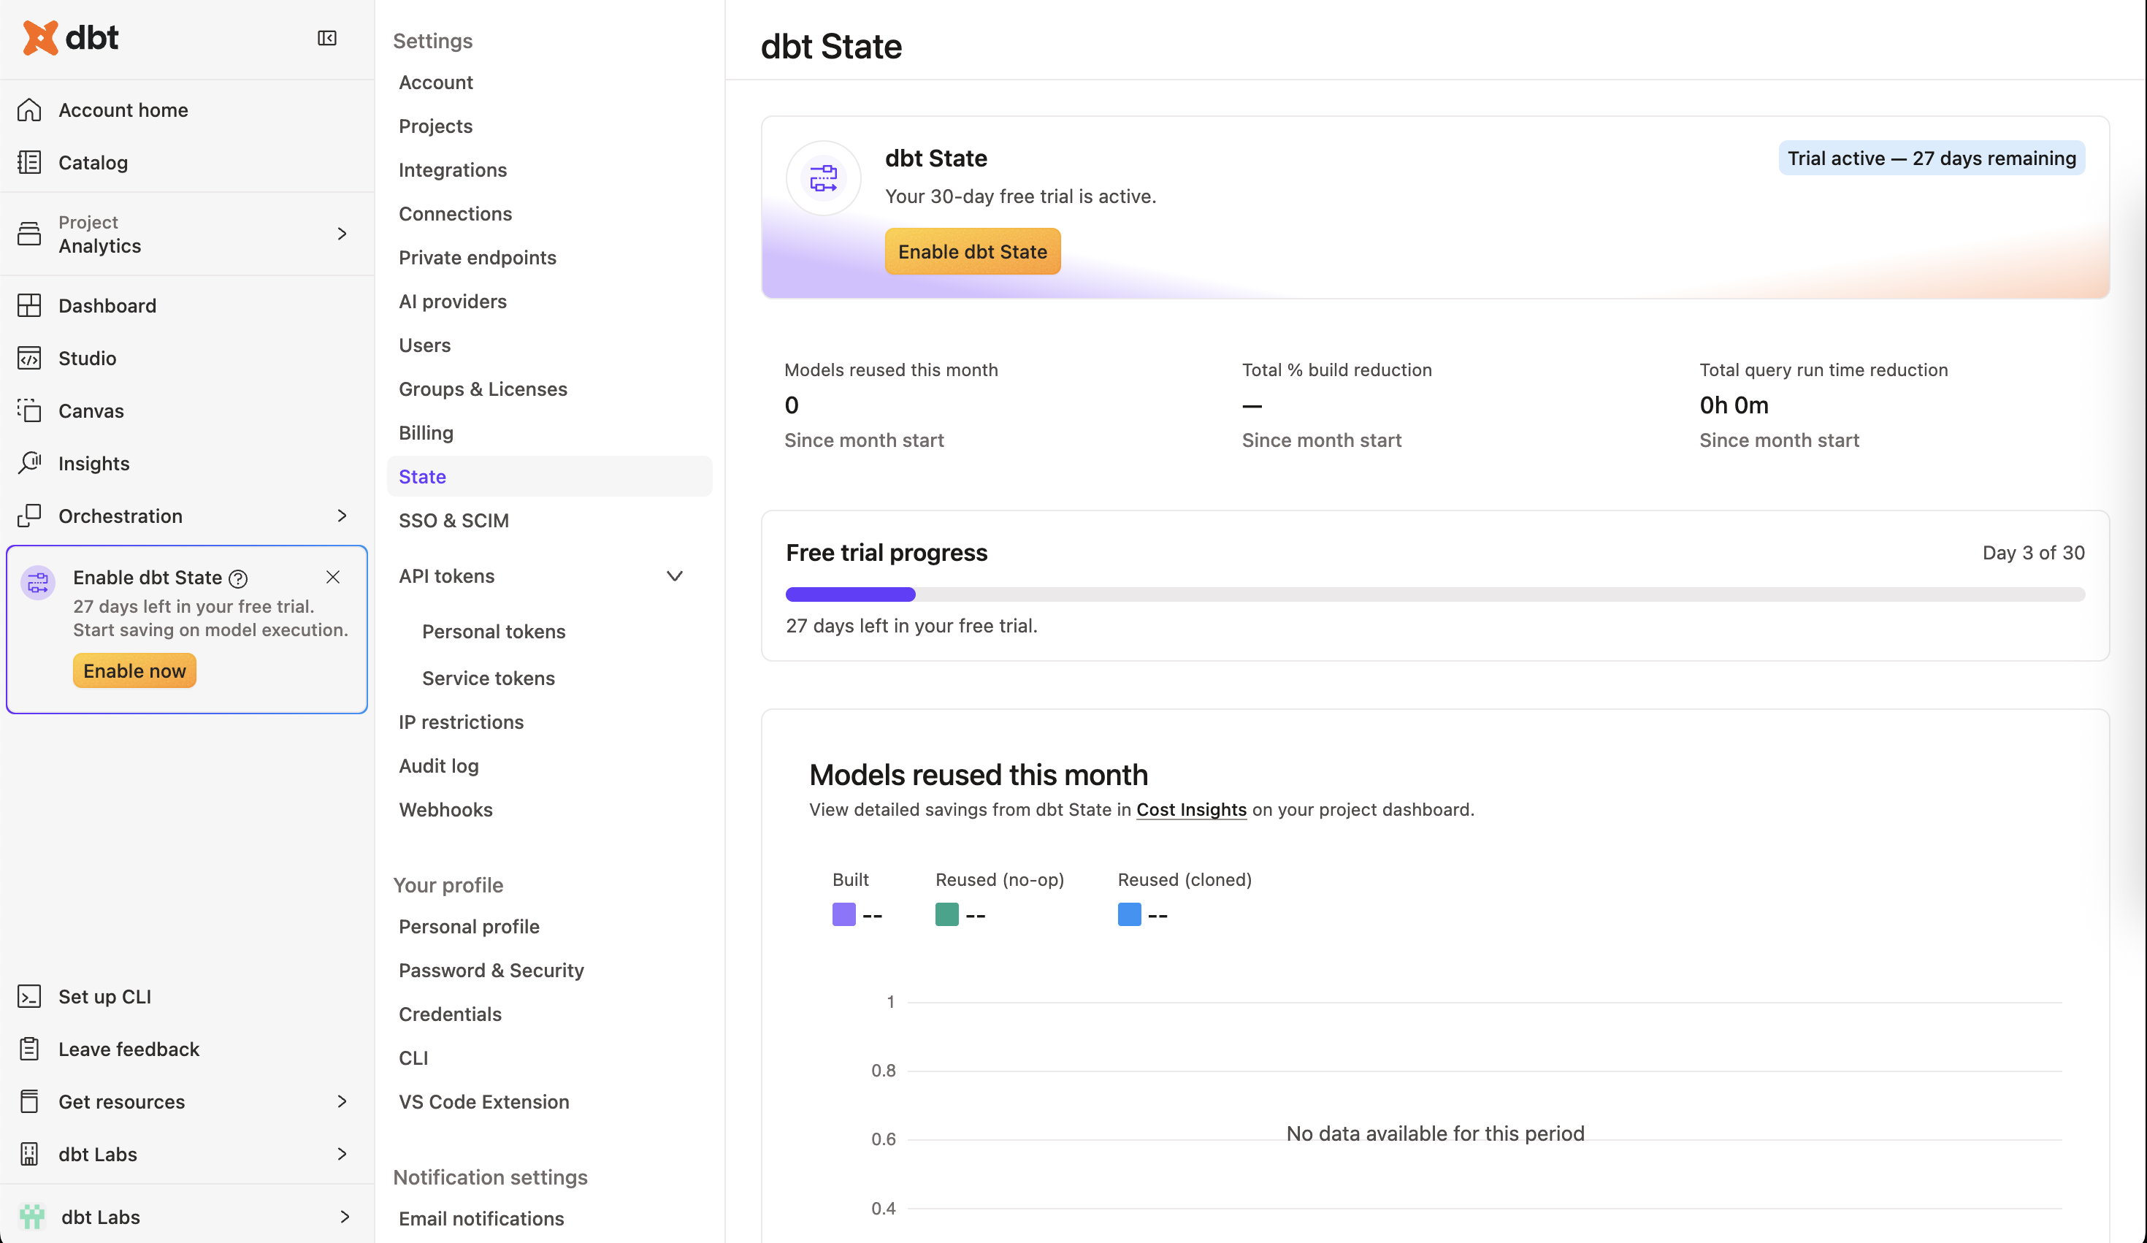This screenshot has height=1243, width=2147.
Task: Click the Project stack icon
Action: click(x=30, y=234)
